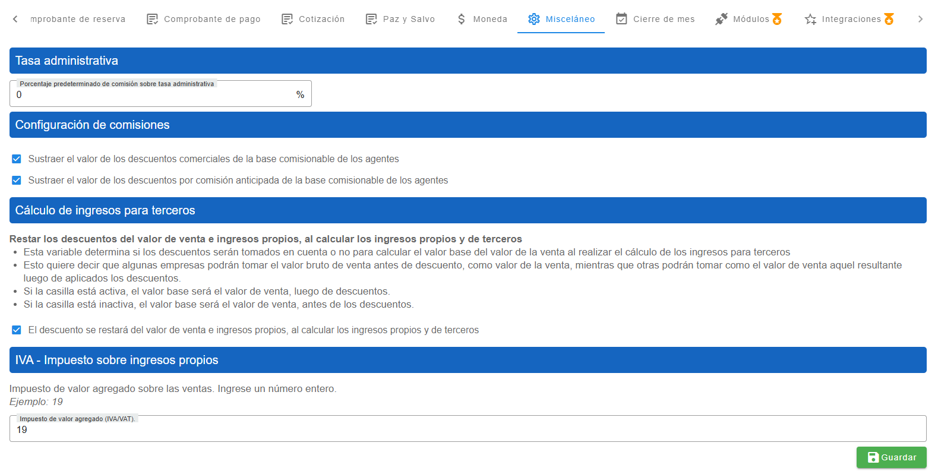This screenshot has height=471, width=938.
Task: Click the IVA/VAT tax value input field
Action: [x=468, y=429]
